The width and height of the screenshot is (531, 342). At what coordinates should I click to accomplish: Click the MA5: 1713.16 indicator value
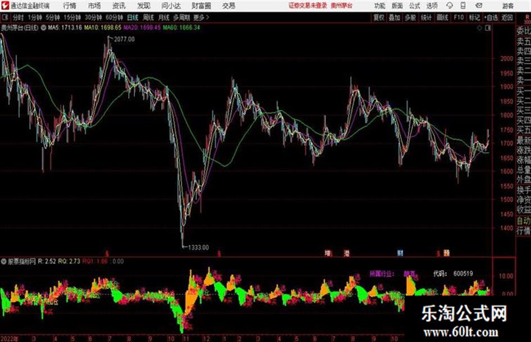tap(65, 28)
